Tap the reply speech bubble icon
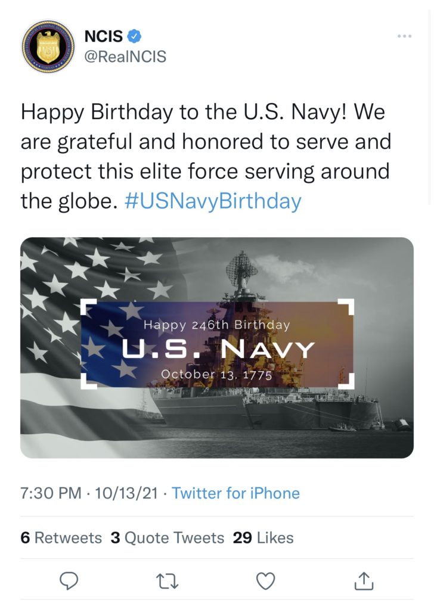434x610 pixels. (70, 580)
